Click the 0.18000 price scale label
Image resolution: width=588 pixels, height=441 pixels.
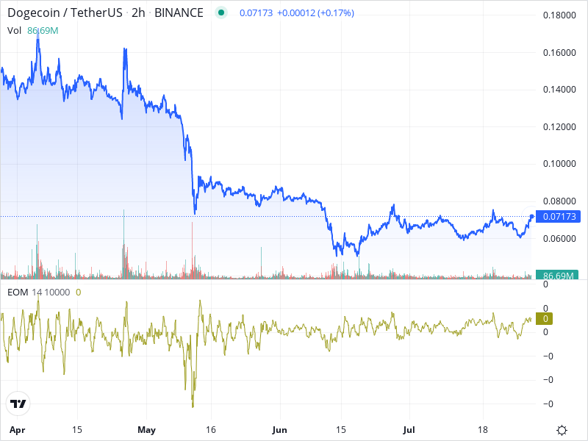point(559,15)
